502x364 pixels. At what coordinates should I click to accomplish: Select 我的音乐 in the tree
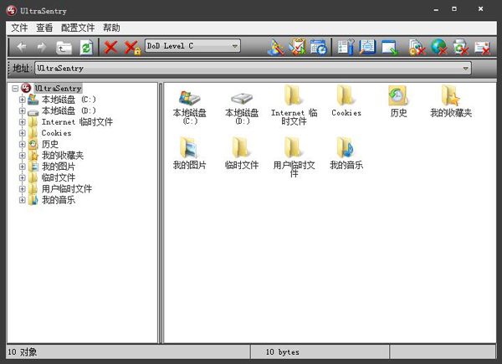pos(59,200)
